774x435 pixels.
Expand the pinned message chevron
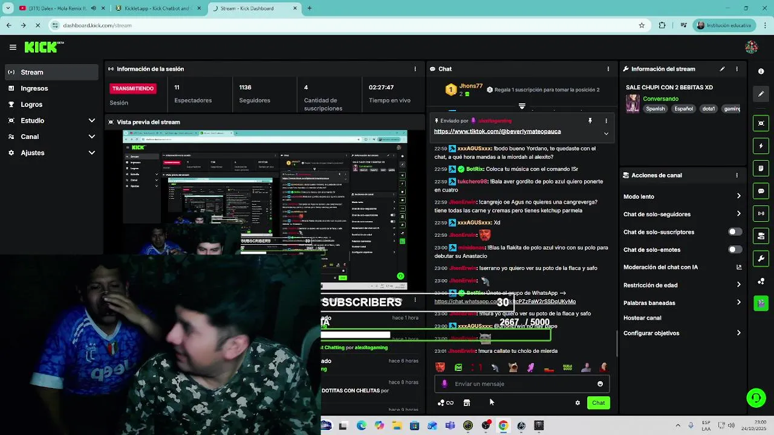(x=606, y=134)
